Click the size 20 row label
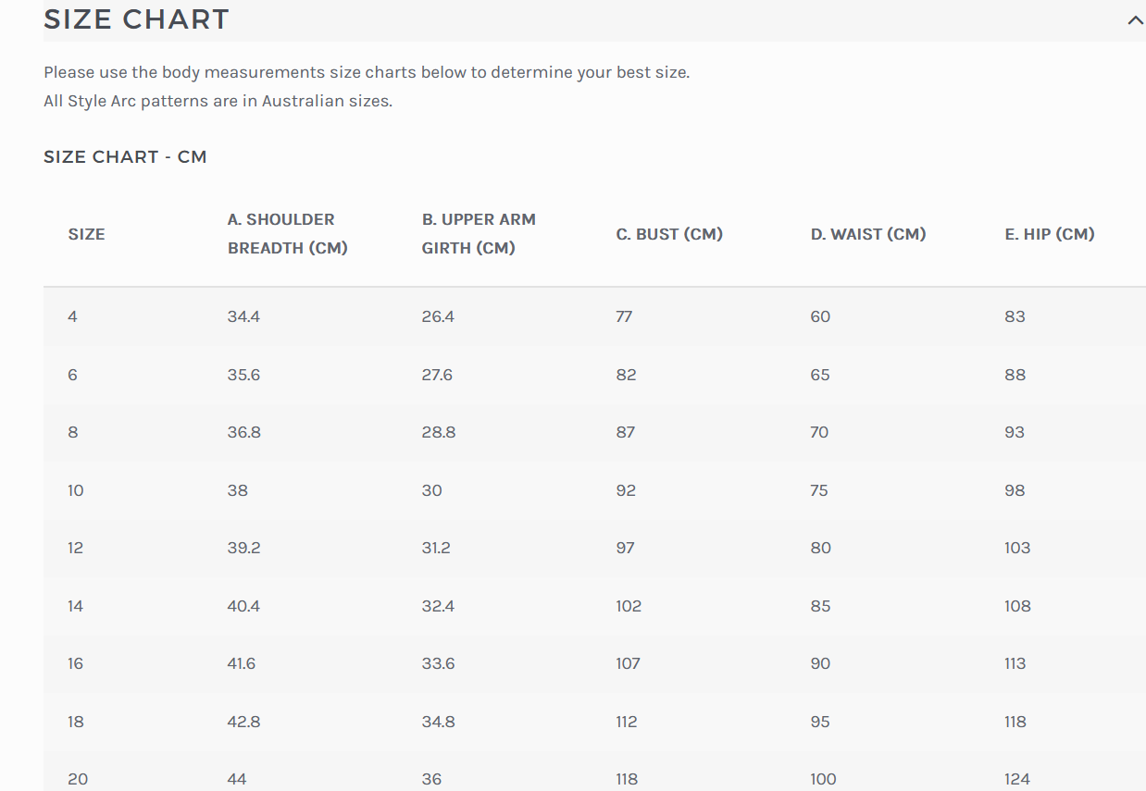The image size is (1146, 791). pos(78,779)
